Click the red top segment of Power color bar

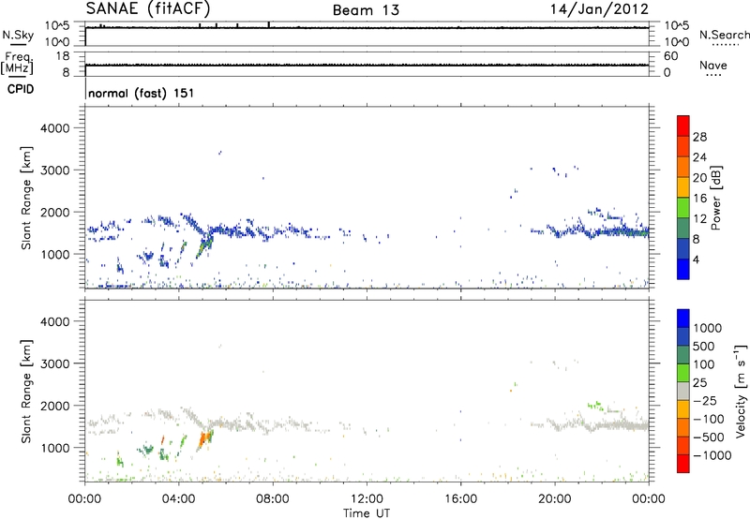(683, 126)
